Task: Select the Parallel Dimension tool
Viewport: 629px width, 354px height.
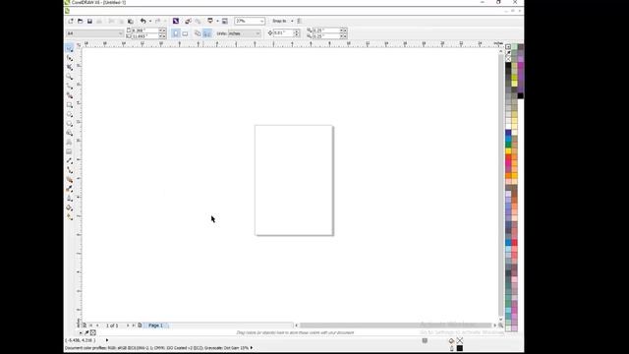Action: coord(70,161)
